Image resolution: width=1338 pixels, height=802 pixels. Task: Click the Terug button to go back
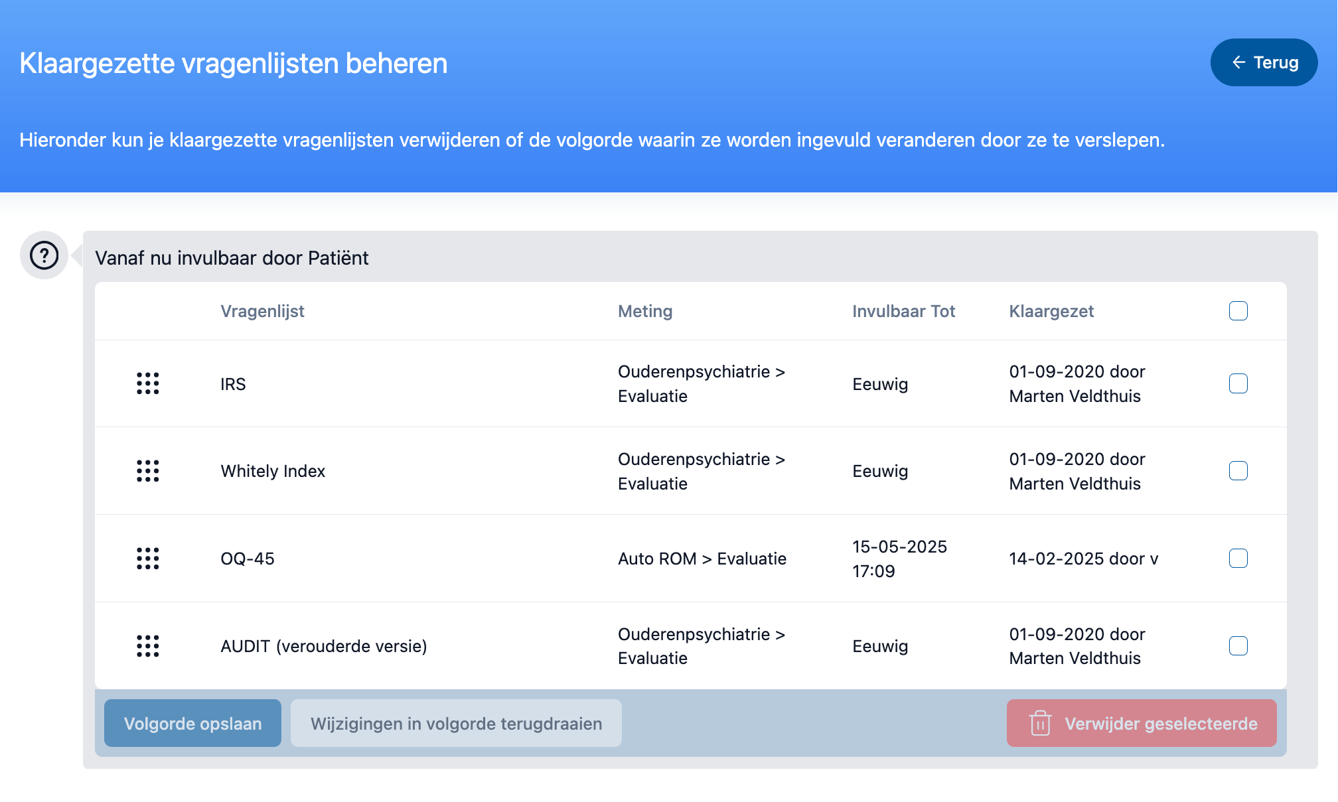[1264, 62]
